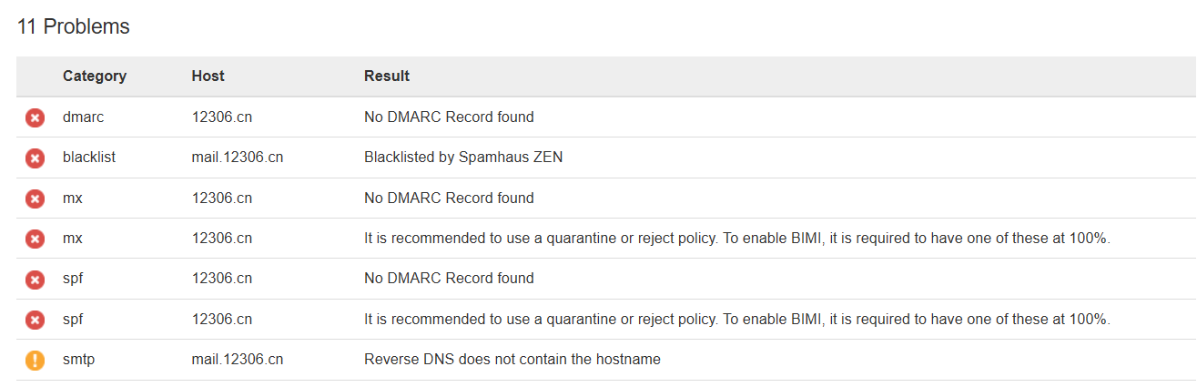Select the 'Blacklisted by Spamhaus ZEN' result
The height and width of the screenshot is (387, 1197).
[x=463, y=158]
